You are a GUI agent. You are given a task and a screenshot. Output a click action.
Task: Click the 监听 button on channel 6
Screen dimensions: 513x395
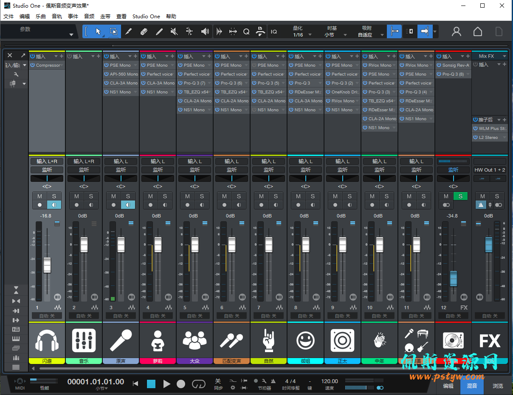pos(231,170)
